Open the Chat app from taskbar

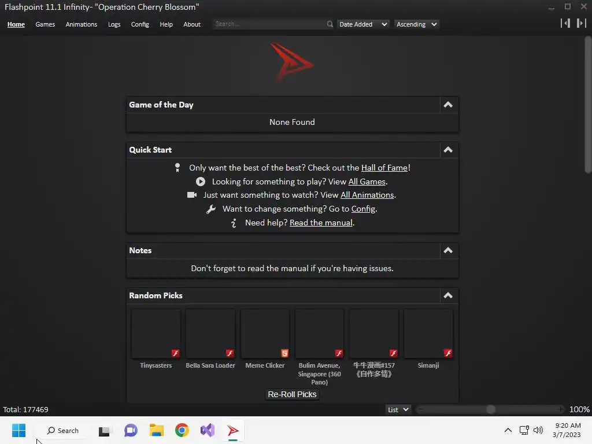coord(131,430)
